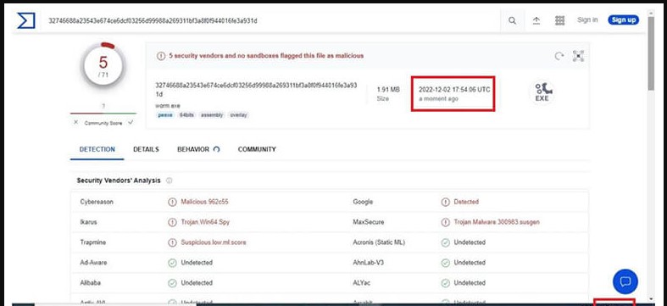Click the Trojan.Win64.Spy detection result
This screenshot has width=667, height=306.
[x=205, y=222]
